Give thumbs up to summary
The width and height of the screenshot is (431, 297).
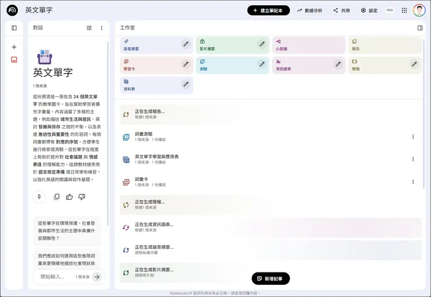coord(69,197)
